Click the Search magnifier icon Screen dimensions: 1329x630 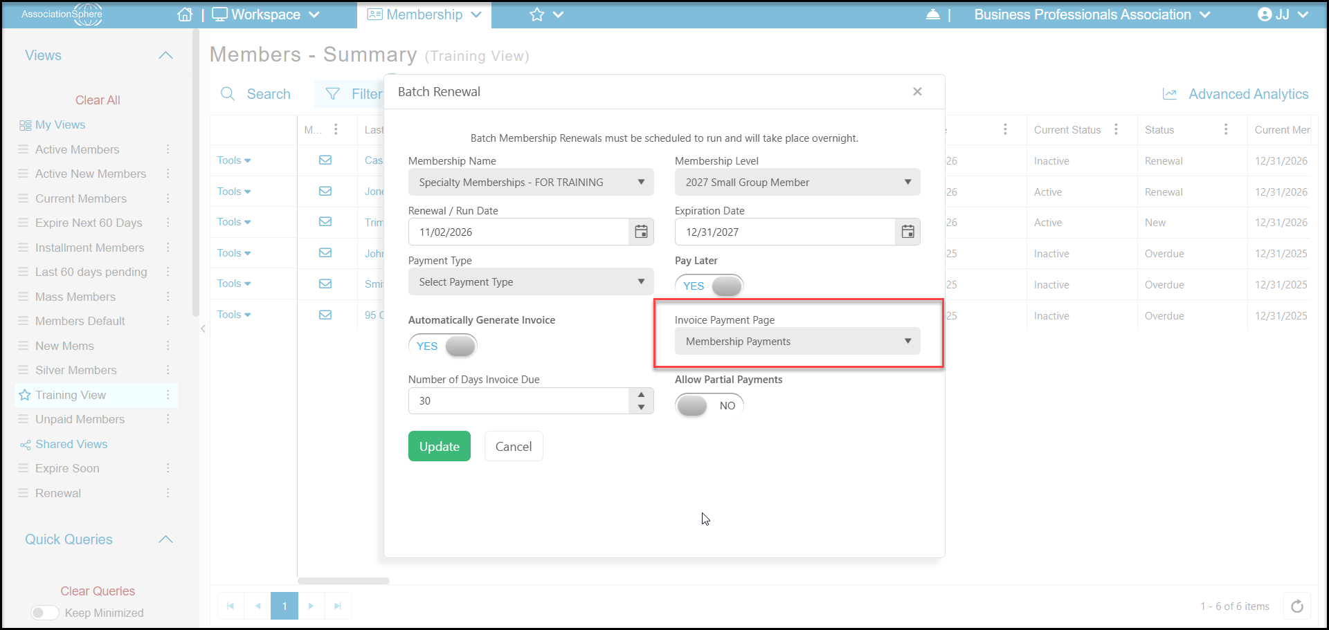tap(228, 93)
